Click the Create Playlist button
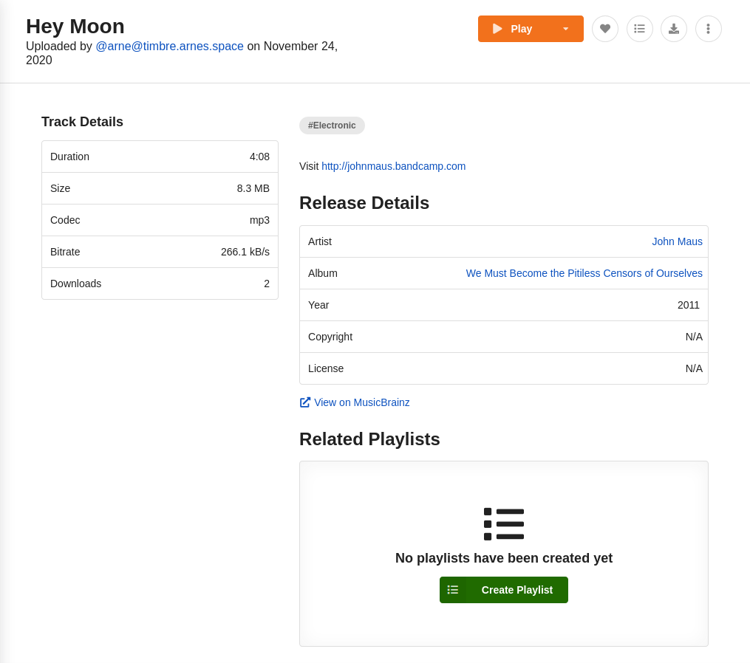The image size is (750, 663). pos(504,590)
